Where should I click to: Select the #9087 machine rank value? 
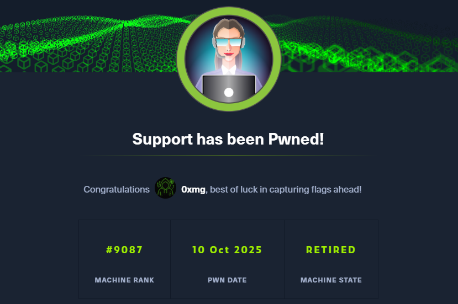tap(124, 250)
